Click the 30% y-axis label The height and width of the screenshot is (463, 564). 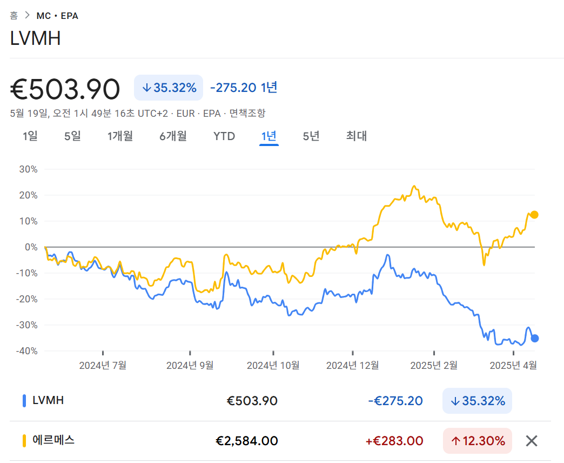pos(28,169)
